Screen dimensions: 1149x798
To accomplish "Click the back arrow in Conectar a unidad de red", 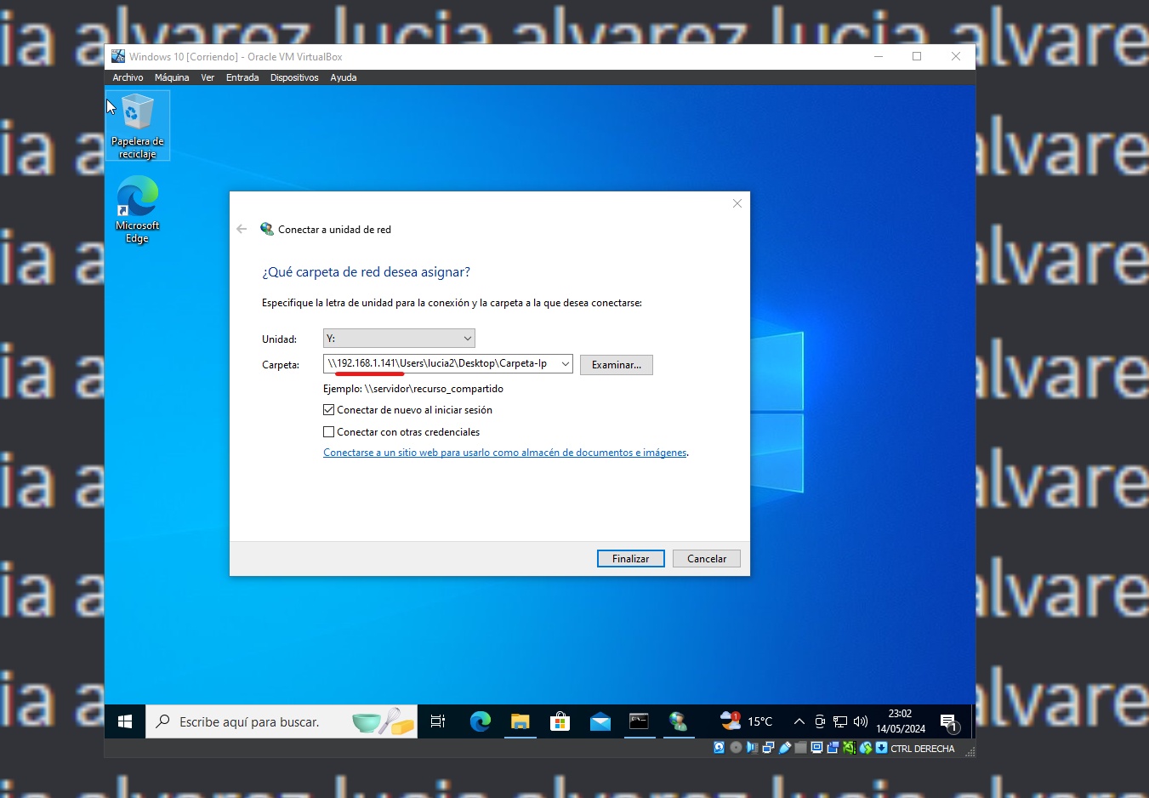I will [242, 228].
